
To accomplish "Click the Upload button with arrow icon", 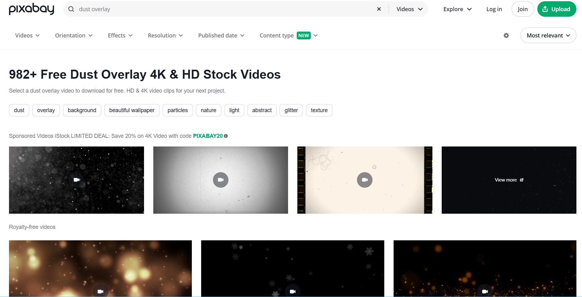I will tap(557, 9).
